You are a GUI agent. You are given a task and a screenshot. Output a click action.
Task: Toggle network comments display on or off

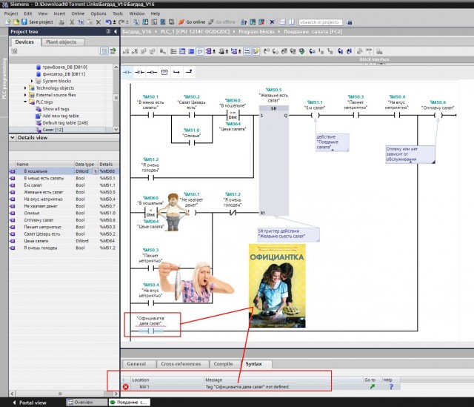[x=247, y=51]
